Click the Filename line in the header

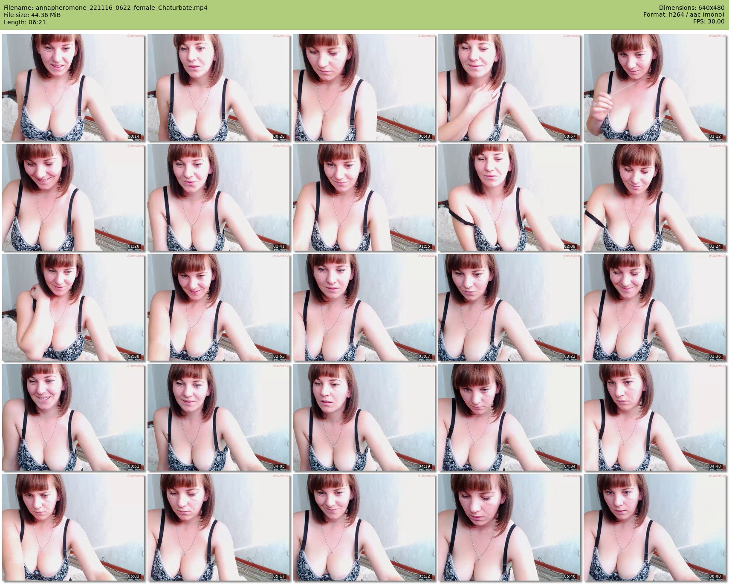(106, 8)
